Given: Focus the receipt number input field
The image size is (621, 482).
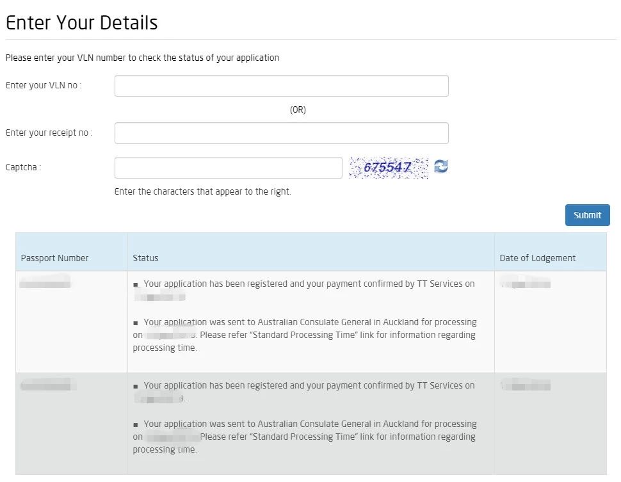Looking at the screenshot, I should [281, 133].
